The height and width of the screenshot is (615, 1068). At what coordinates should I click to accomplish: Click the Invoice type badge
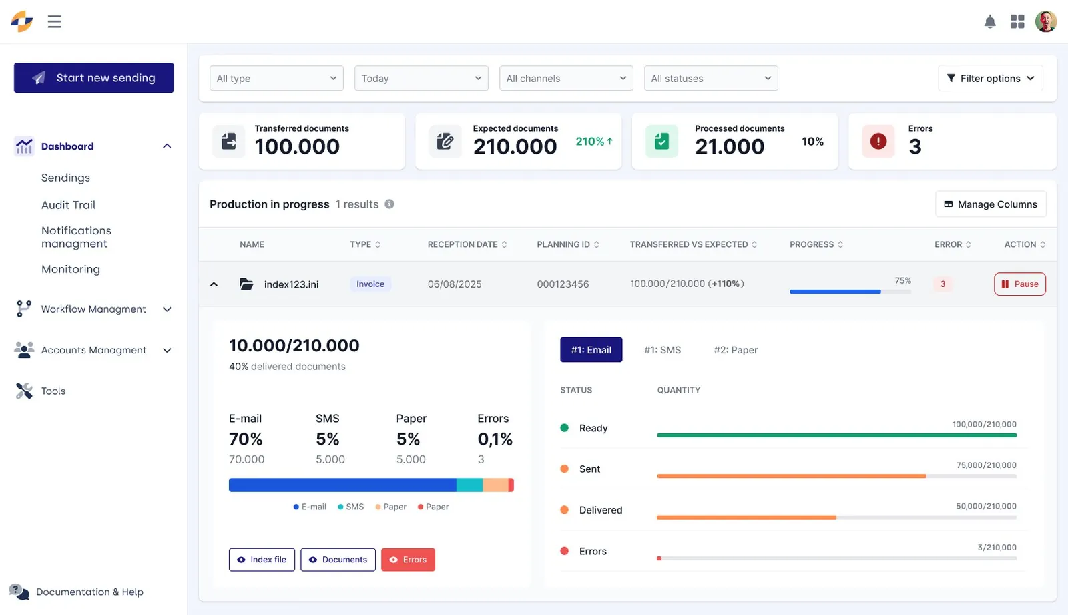point(370,284)
